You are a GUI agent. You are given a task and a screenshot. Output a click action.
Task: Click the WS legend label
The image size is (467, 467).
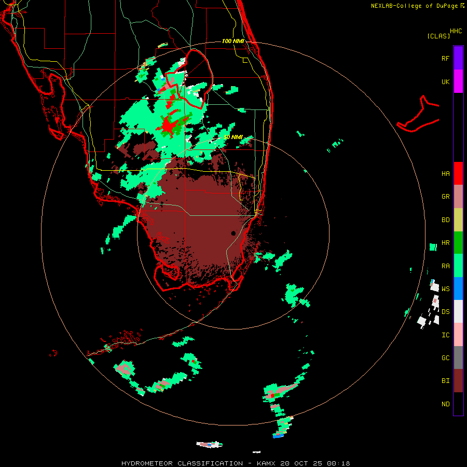click(x=445, y=289)
